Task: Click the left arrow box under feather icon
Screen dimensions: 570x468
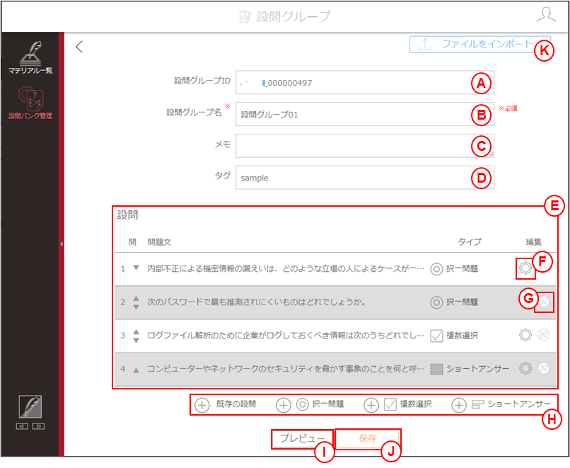Action: pyautogui.click(x=22, y=426)
